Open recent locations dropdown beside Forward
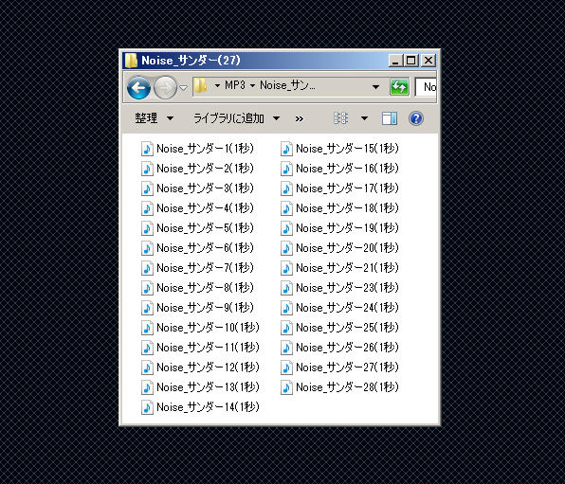565x484 pixels. coord(183,87)
